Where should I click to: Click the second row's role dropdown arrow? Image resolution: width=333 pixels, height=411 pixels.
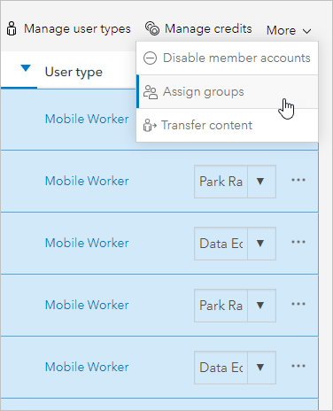(260, 182)
